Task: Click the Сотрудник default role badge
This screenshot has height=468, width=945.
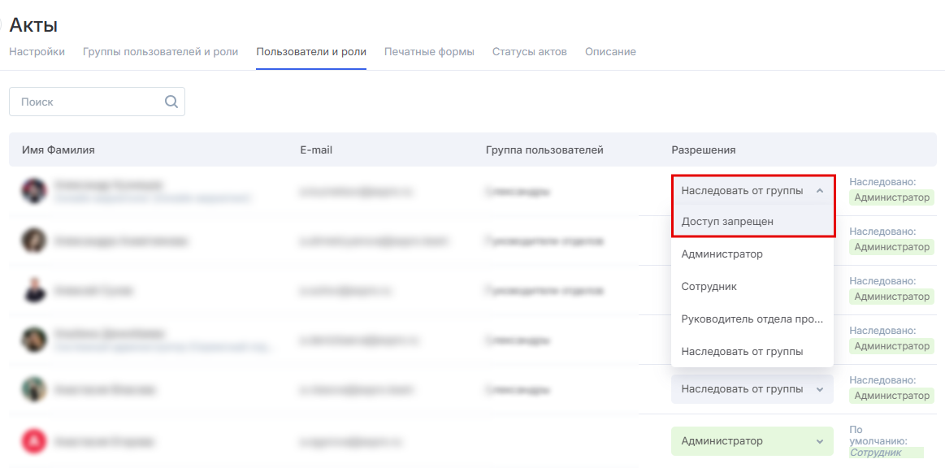Action: coord(876,453)
